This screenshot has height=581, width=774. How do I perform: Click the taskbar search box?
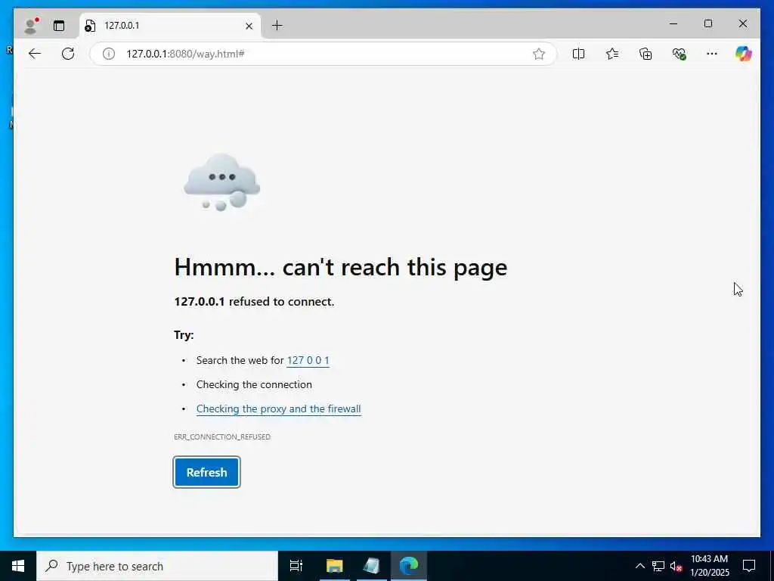tap(157, 566)
